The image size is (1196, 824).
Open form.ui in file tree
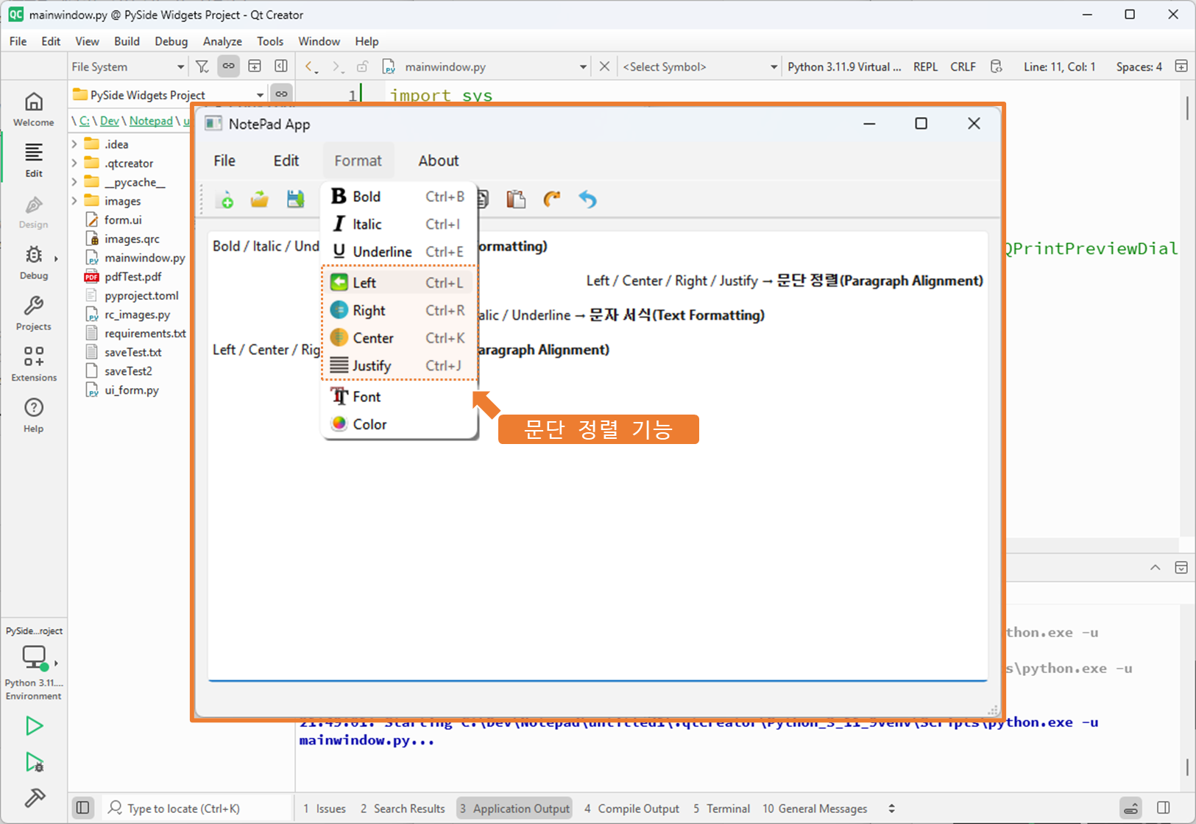(123, 219)
